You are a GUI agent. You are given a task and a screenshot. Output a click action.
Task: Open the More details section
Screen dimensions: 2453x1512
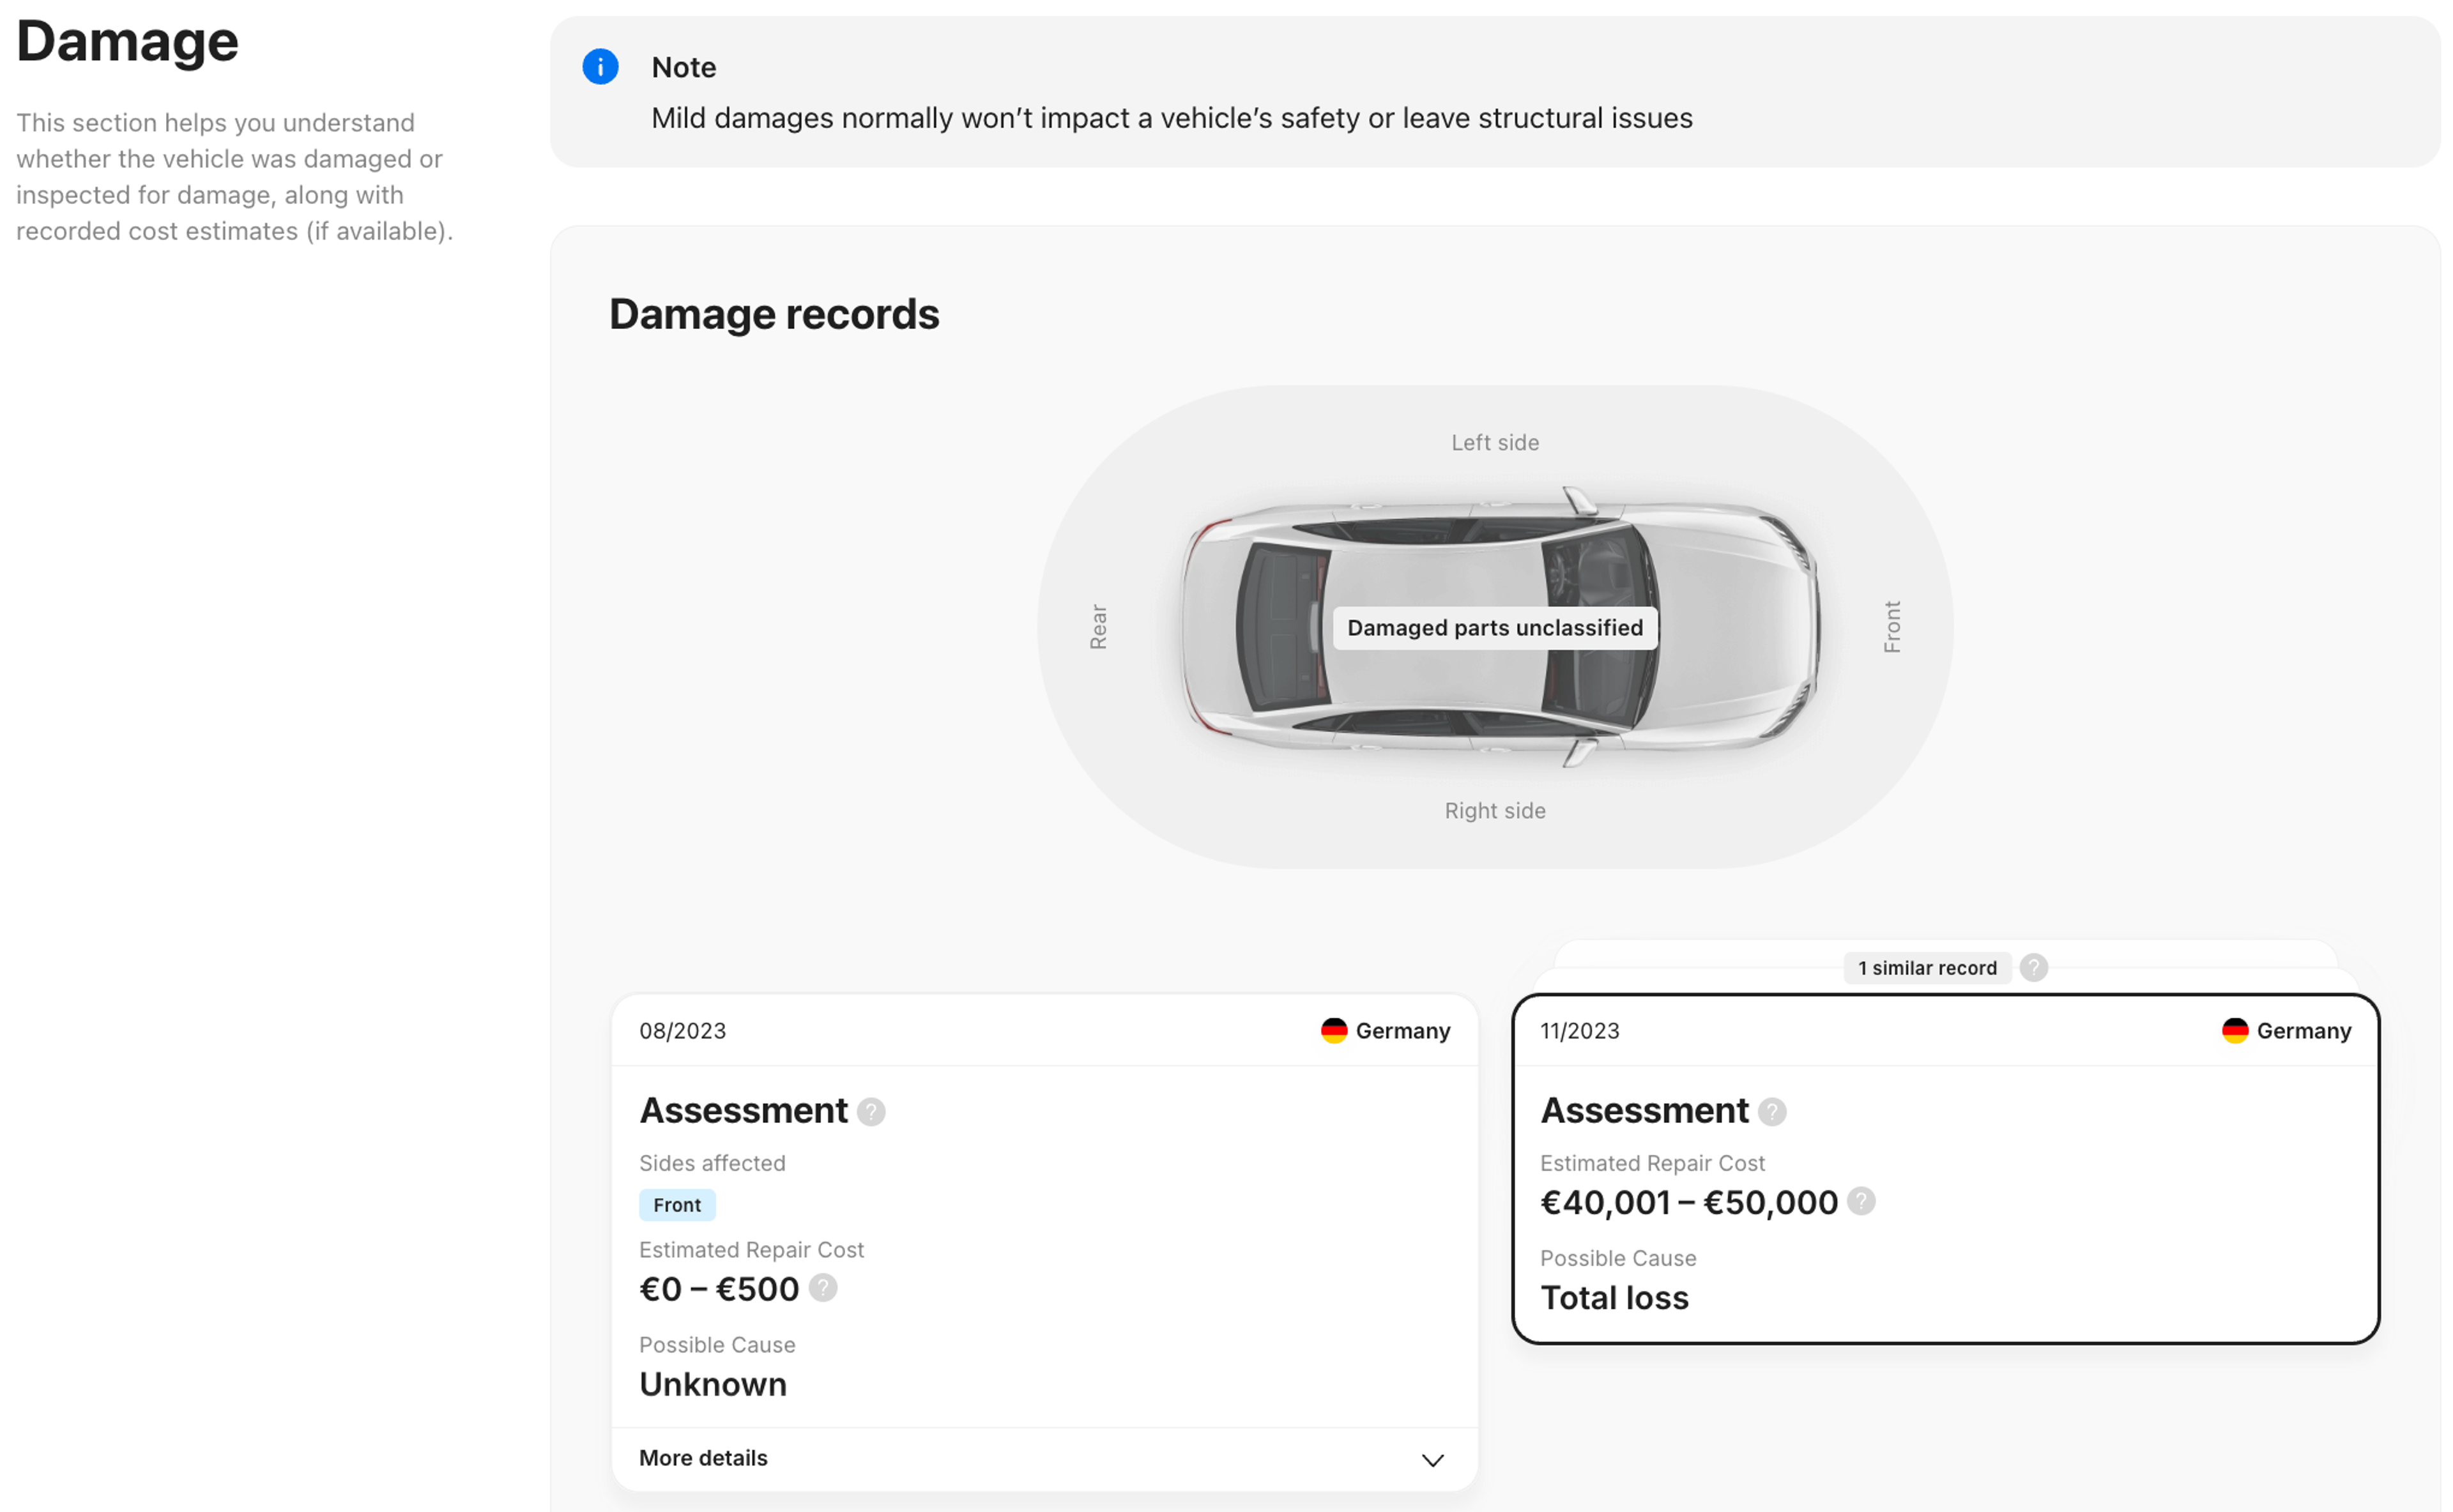[703, 1458]
